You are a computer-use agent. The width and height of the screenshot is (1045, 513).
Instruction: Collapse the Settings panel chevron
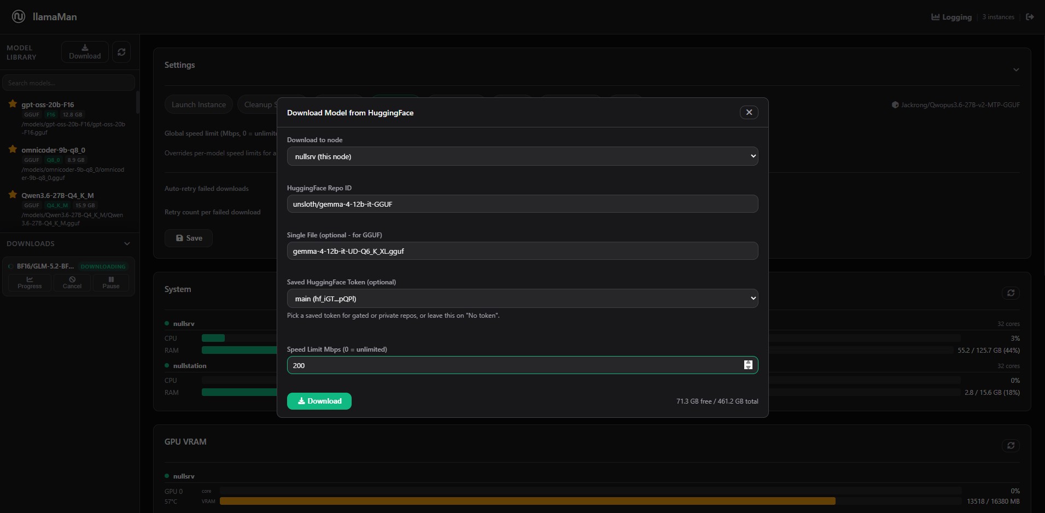point(1016,69)
